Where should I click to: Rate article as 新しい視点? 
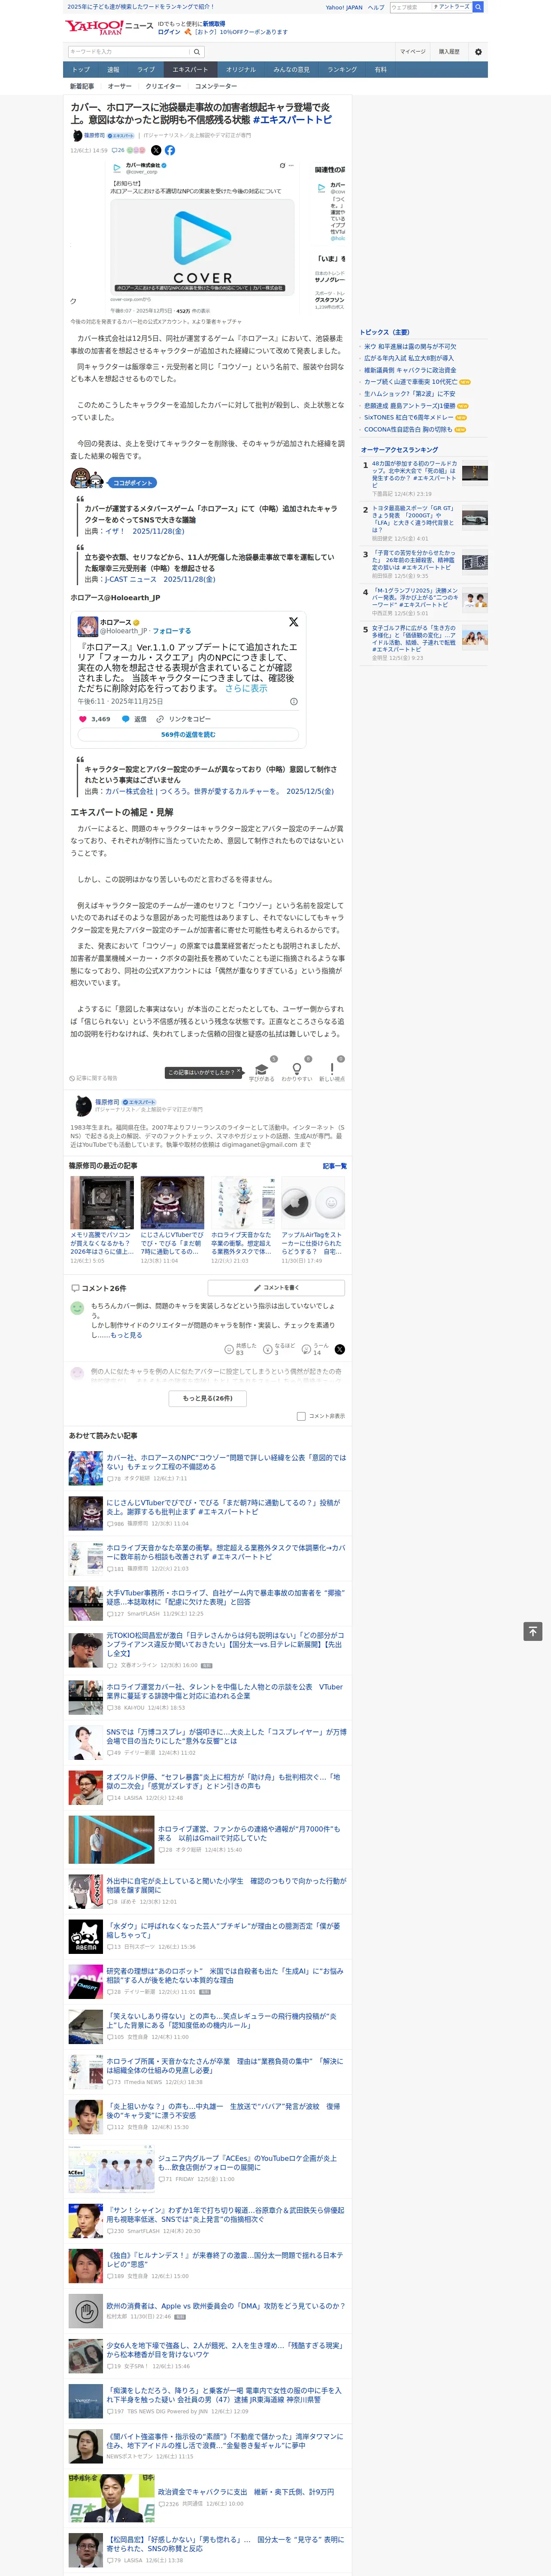[x=332, y=1072]
